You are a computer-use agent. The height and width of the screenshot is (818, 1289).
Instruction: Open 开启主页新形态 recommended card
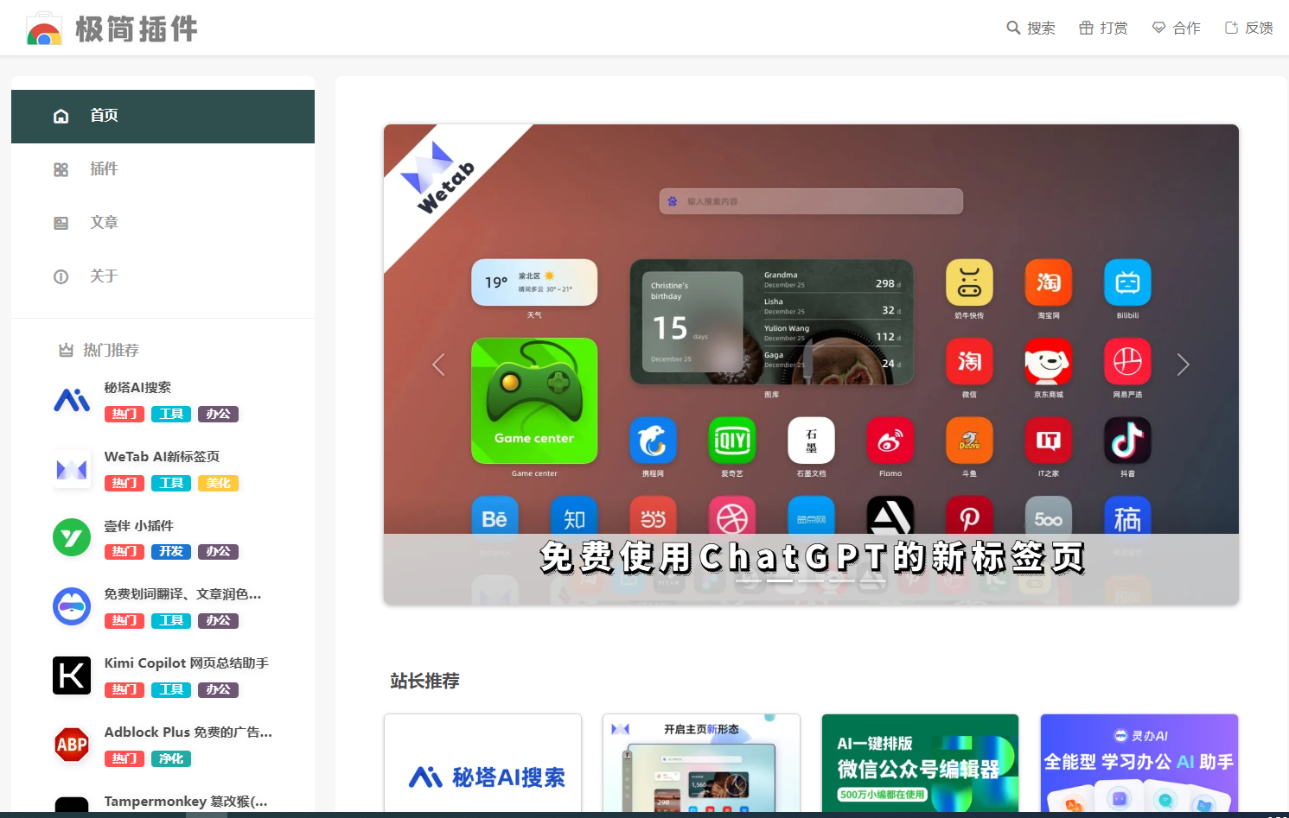click(701, 764)
